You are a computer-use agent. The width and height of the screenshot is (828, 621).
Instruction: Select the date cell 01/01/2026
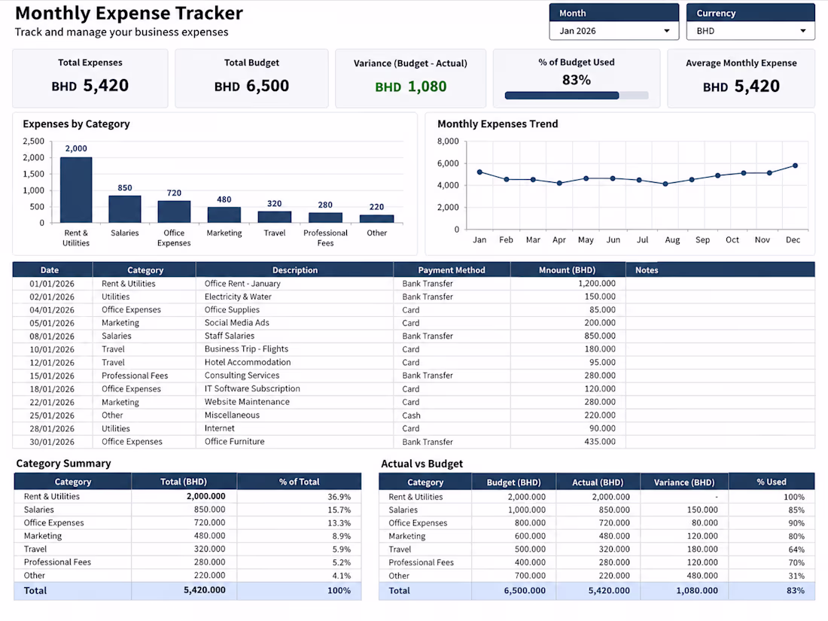pos(52,284)
